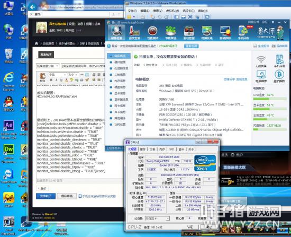The image size is (291, 237).
Task: Open CPU-Z processor selection dropdown
Action: (157, 218)
